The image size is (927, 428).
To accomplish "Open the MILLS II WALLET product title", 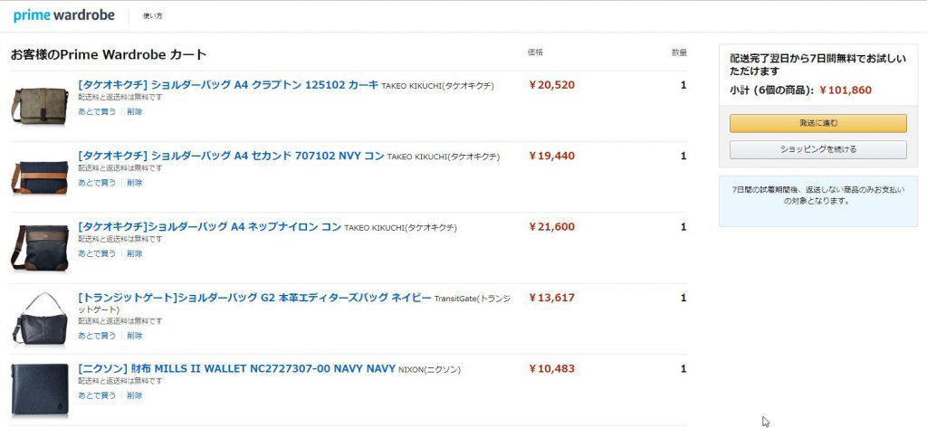I will point(236,369).
